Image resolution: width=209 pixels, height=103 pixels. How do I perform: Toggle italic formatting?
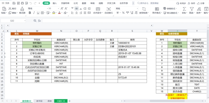34,13
